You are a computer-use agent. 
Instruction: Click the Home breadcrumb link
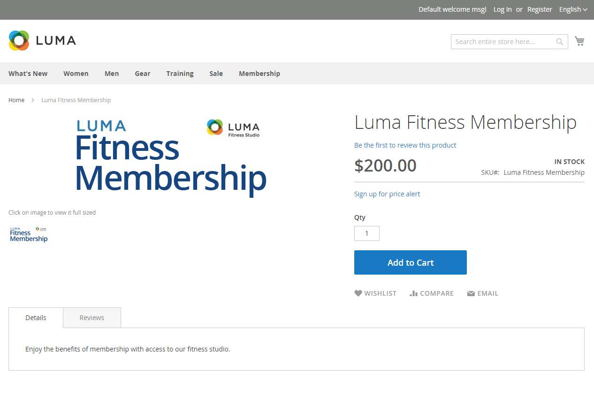16,100
